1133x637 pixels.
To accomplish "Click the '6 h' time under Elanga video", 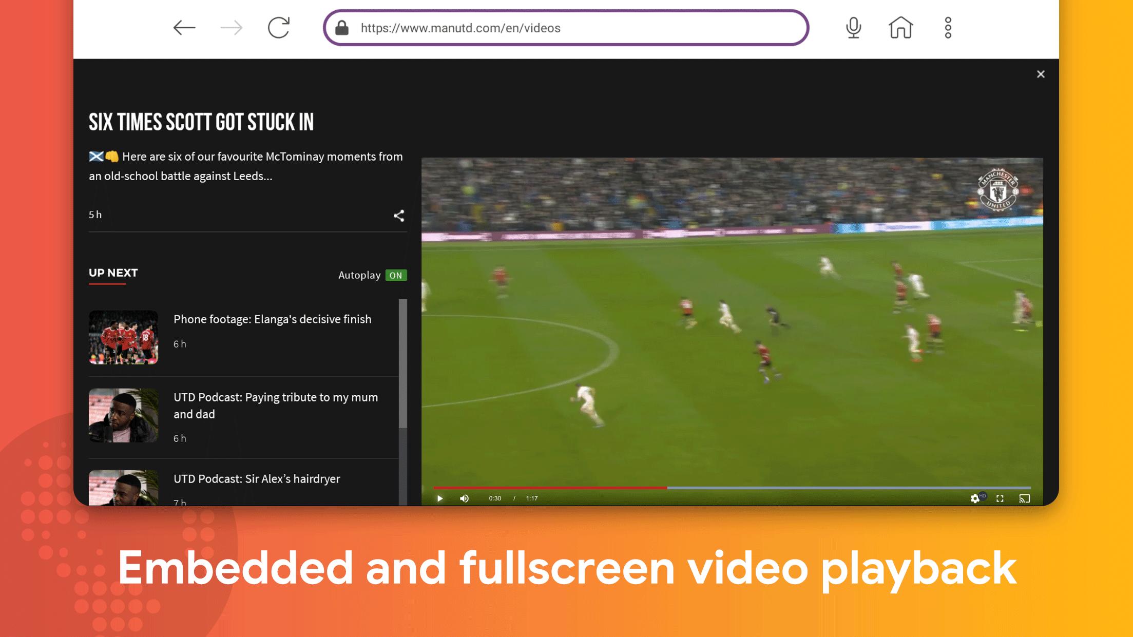I will [x=180, y=344].
